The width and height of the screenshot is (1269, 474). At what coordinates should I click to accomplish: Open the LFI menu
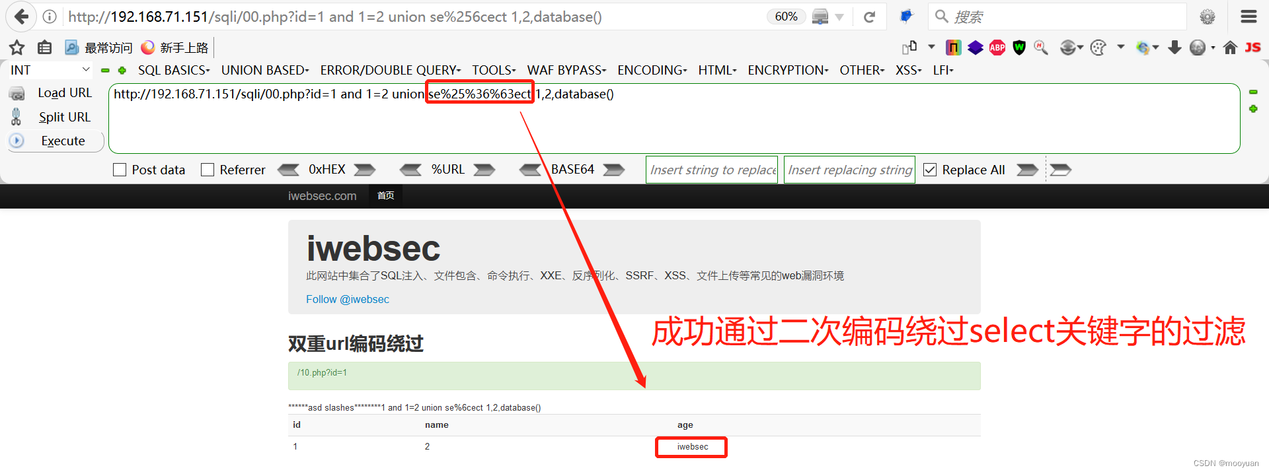tap(943, 70)
